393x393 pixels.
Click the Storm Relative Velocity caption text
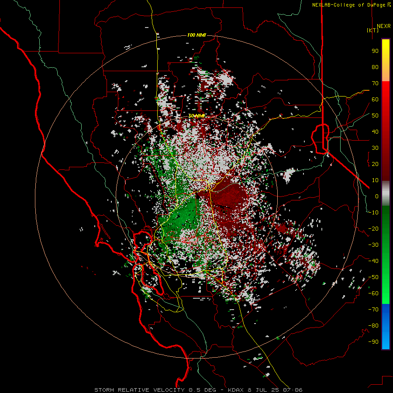(198, 390)
